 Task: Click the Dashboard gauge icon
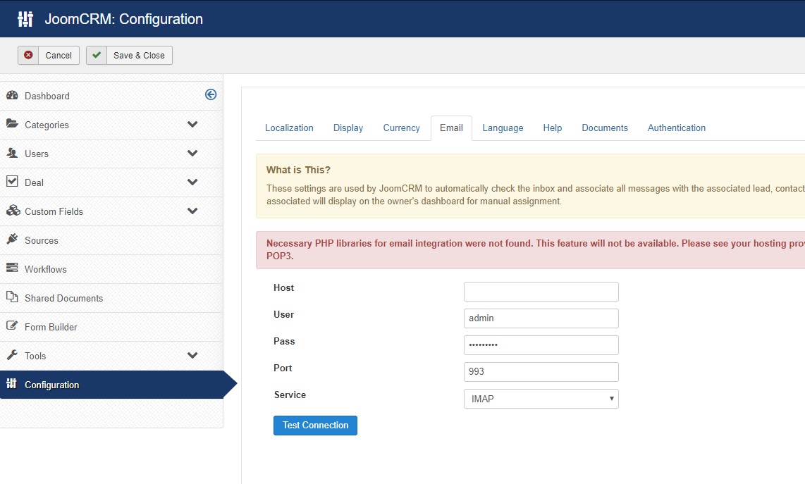point(12,96)
